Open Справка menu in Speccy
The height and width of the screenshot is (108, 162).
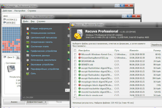[41, 21]
